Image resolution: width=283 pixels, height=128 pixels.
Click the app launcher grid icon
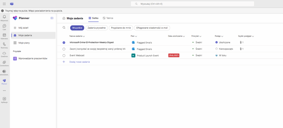[x=4, y=4]
